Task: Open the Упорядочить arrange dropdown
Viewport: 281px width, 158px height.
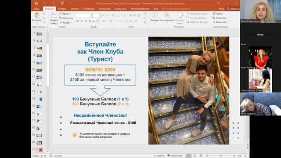Action: point(167,18)
